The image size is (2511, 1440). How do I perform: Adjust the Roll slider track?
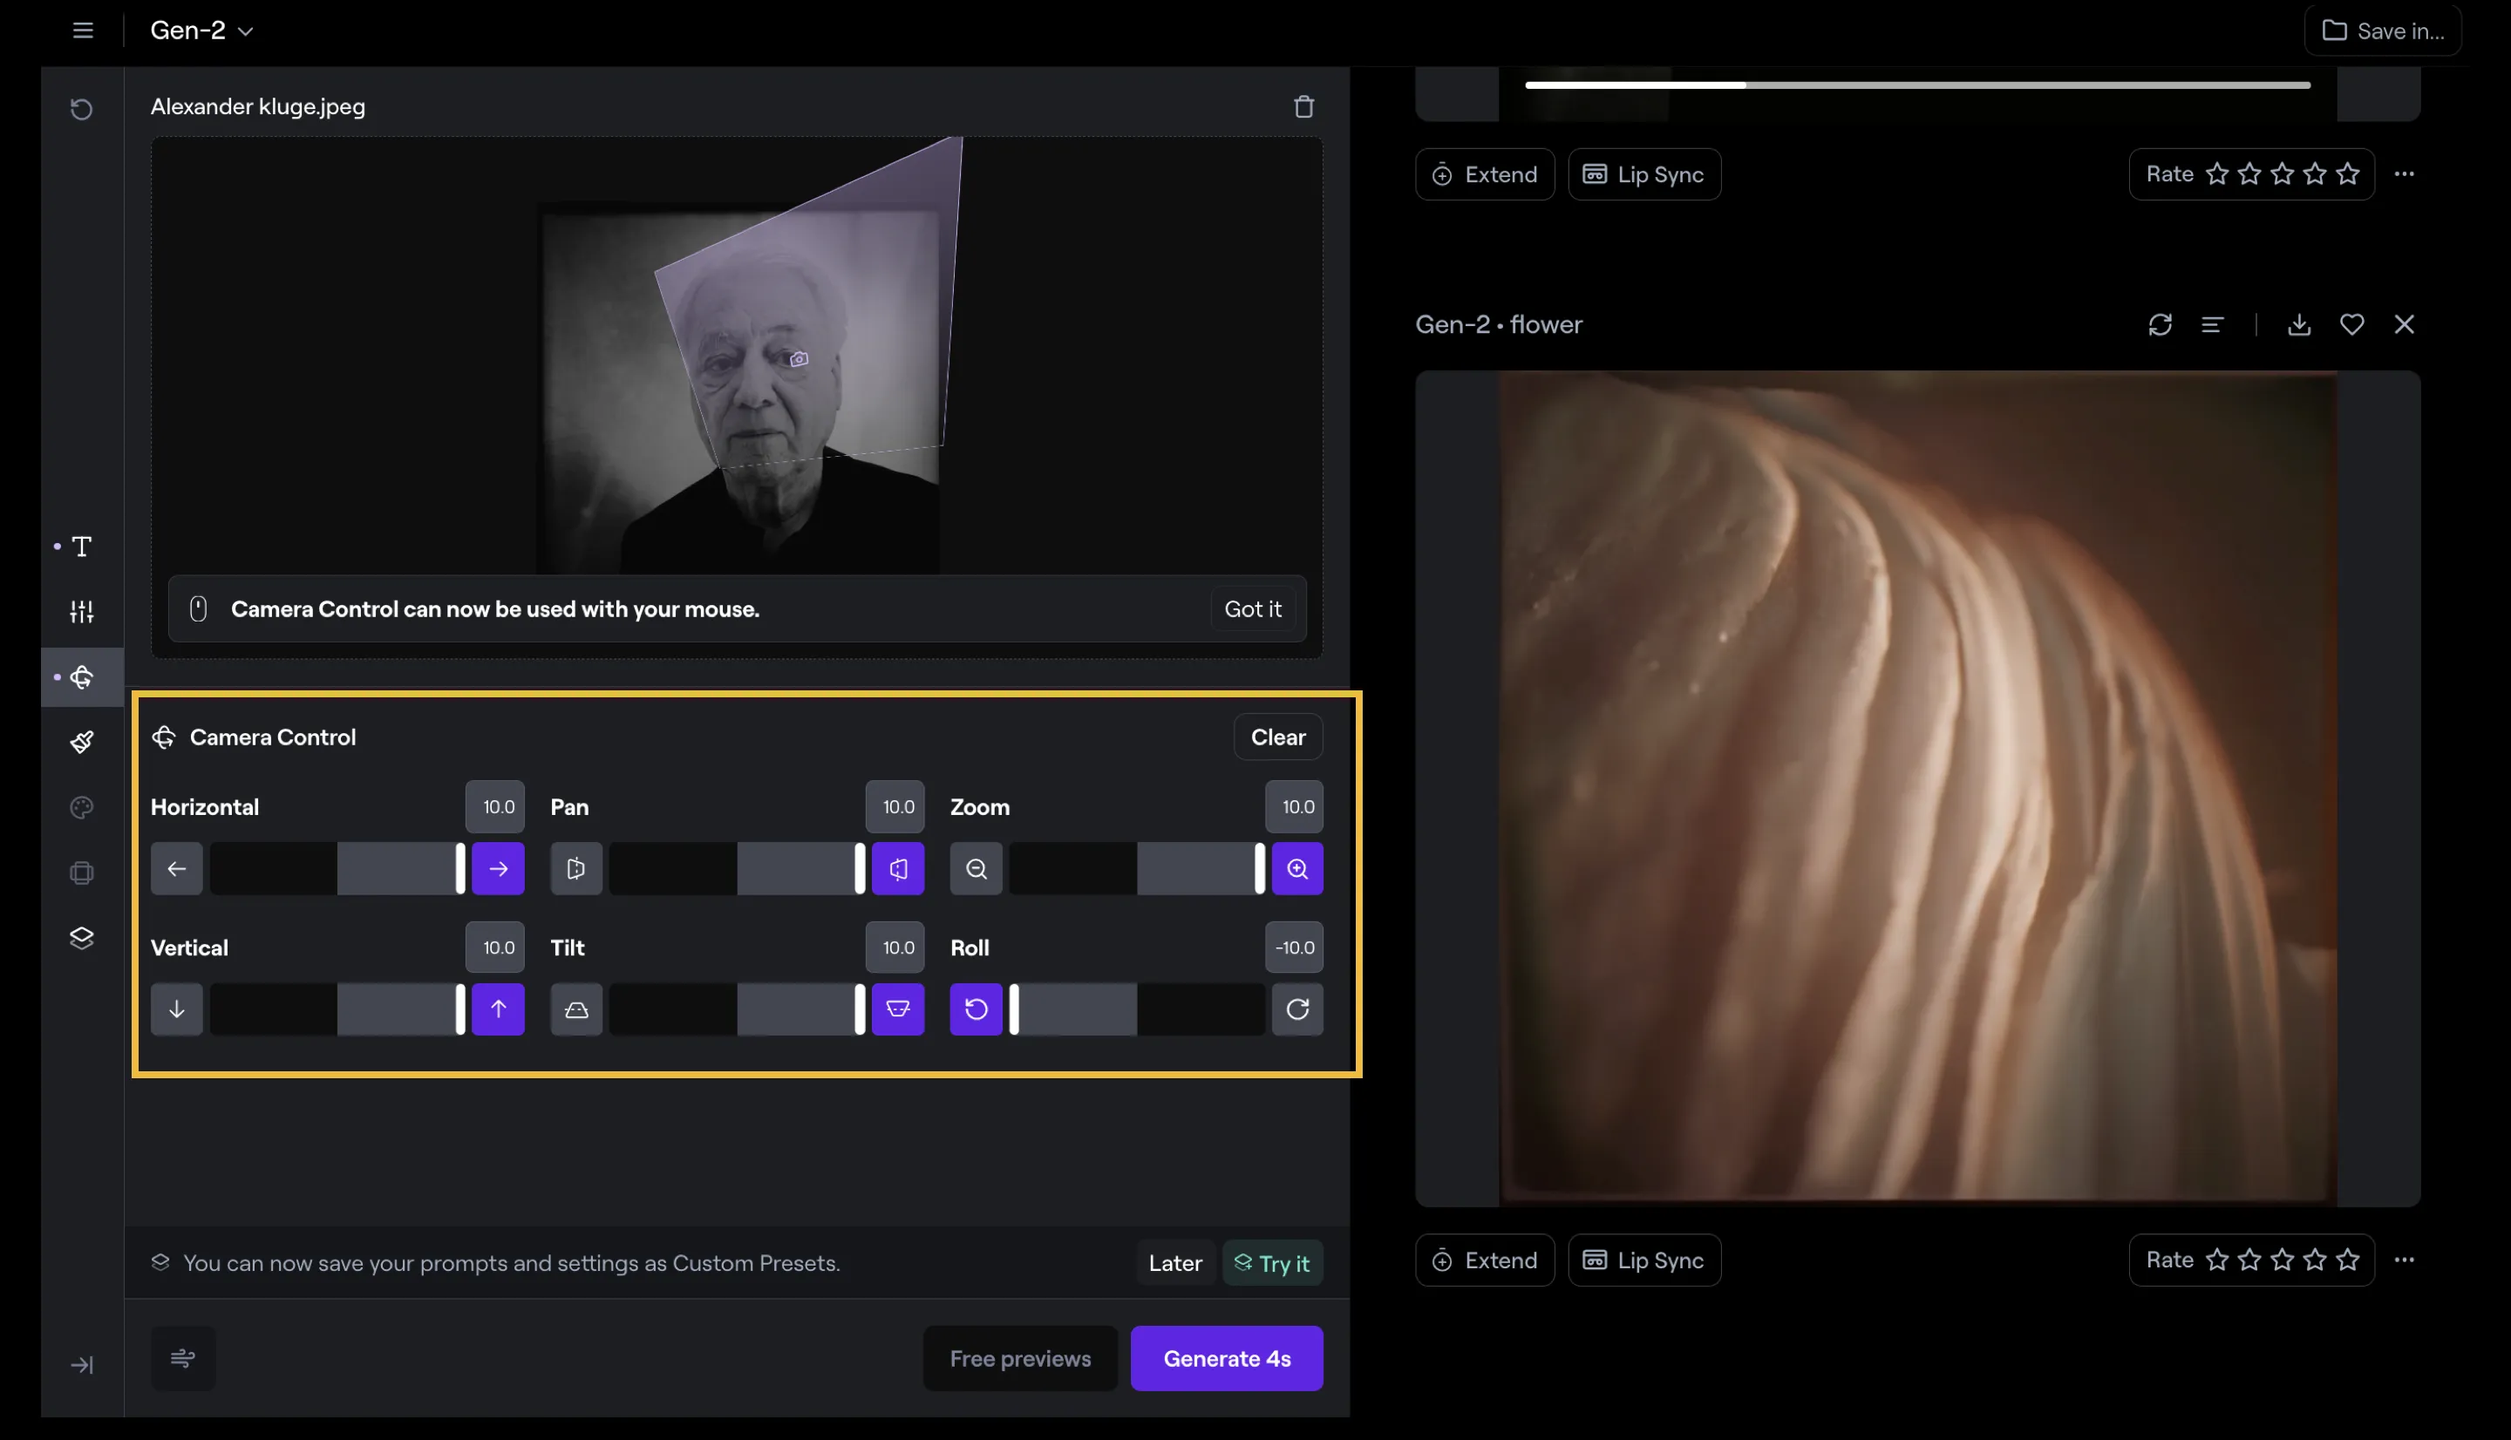click(1137, 1009)
